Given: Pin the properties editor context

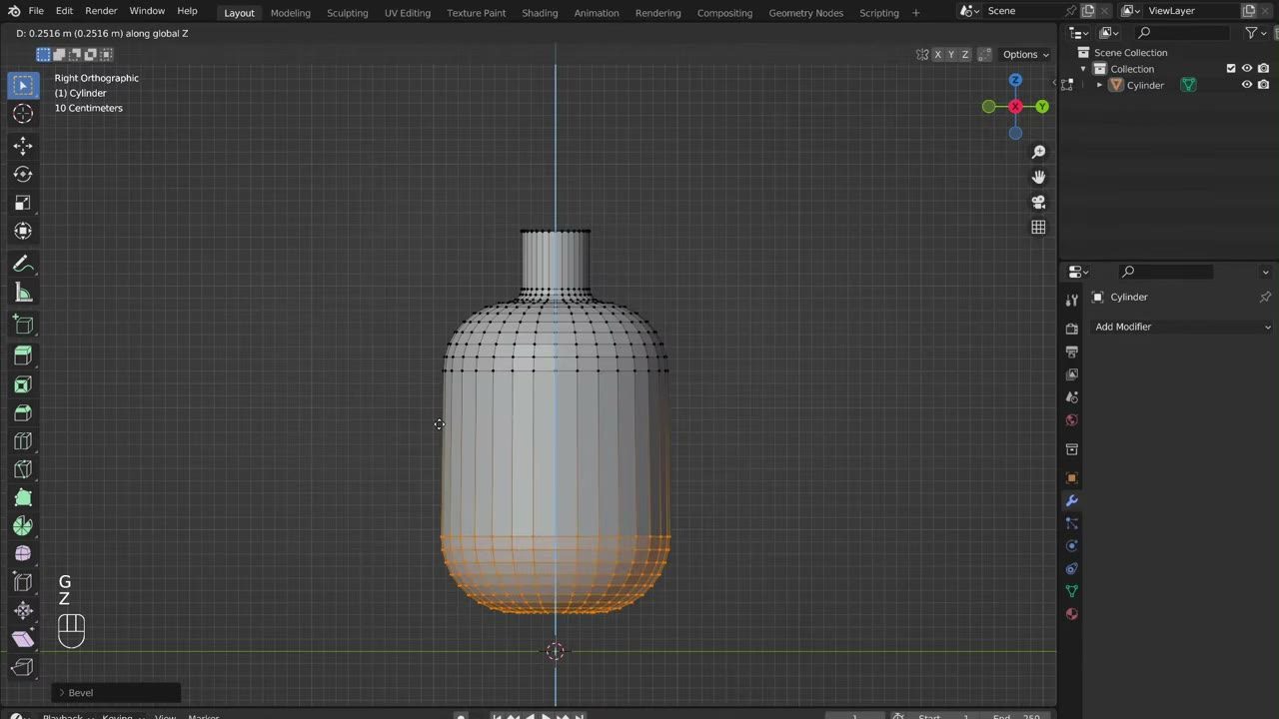Looking at the screenshot, I should 1265,297.
